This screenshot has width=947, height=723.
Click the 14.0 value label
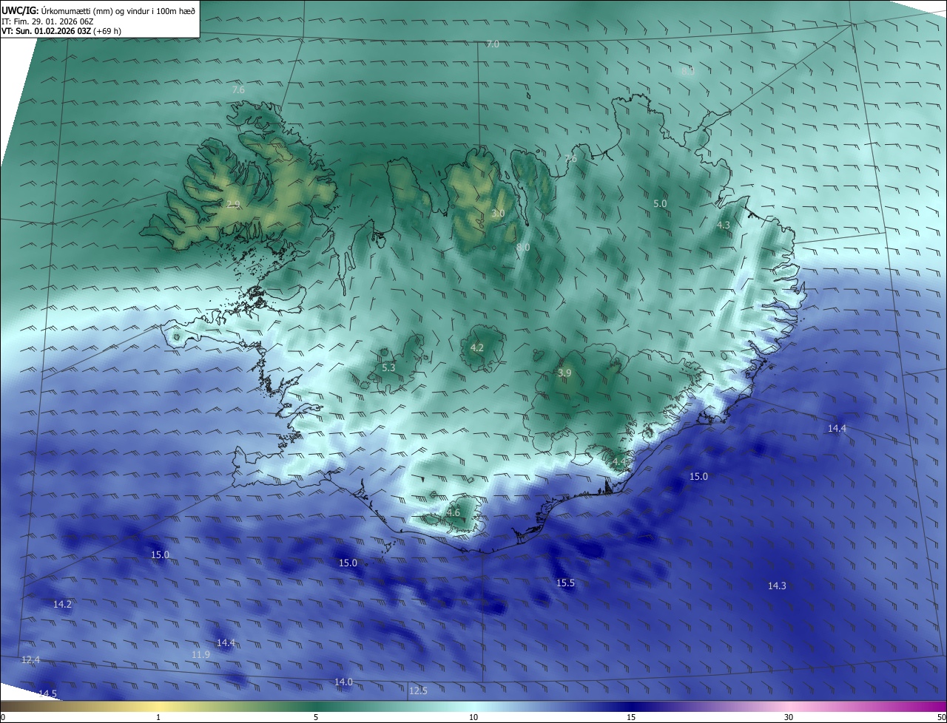tap(343, 682)
